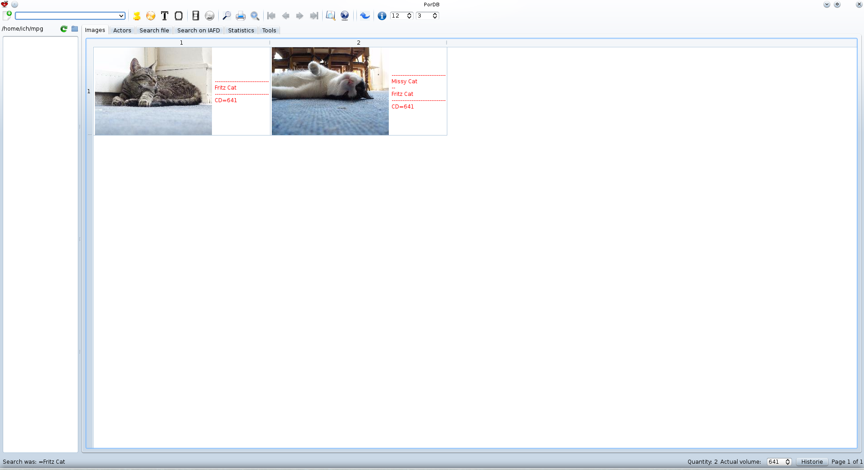Click the PorDB heart application icon
The height and width of the screenshot is (470, 864).
(x=4, y=5)
